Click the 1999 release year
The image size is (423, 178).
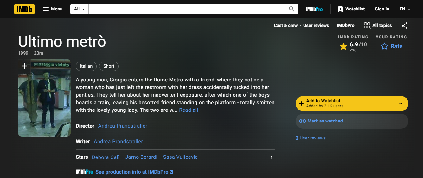pos(23,53)
